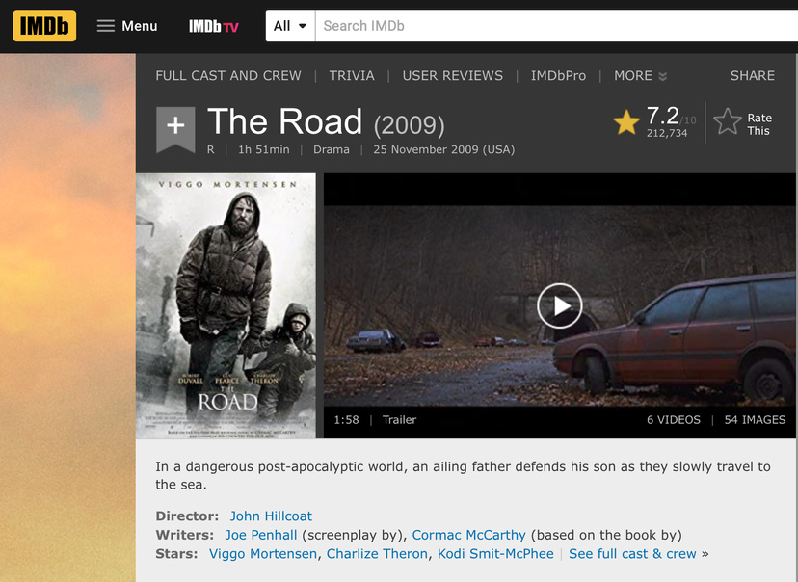The width and height of the screenshot is (798, 582).
Task: Click the Rate This star
Action: [728, 122]
